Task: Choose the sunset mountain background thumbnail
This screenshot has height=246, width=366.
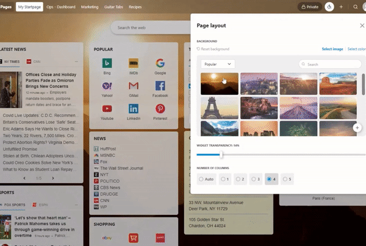Action: 220,83
